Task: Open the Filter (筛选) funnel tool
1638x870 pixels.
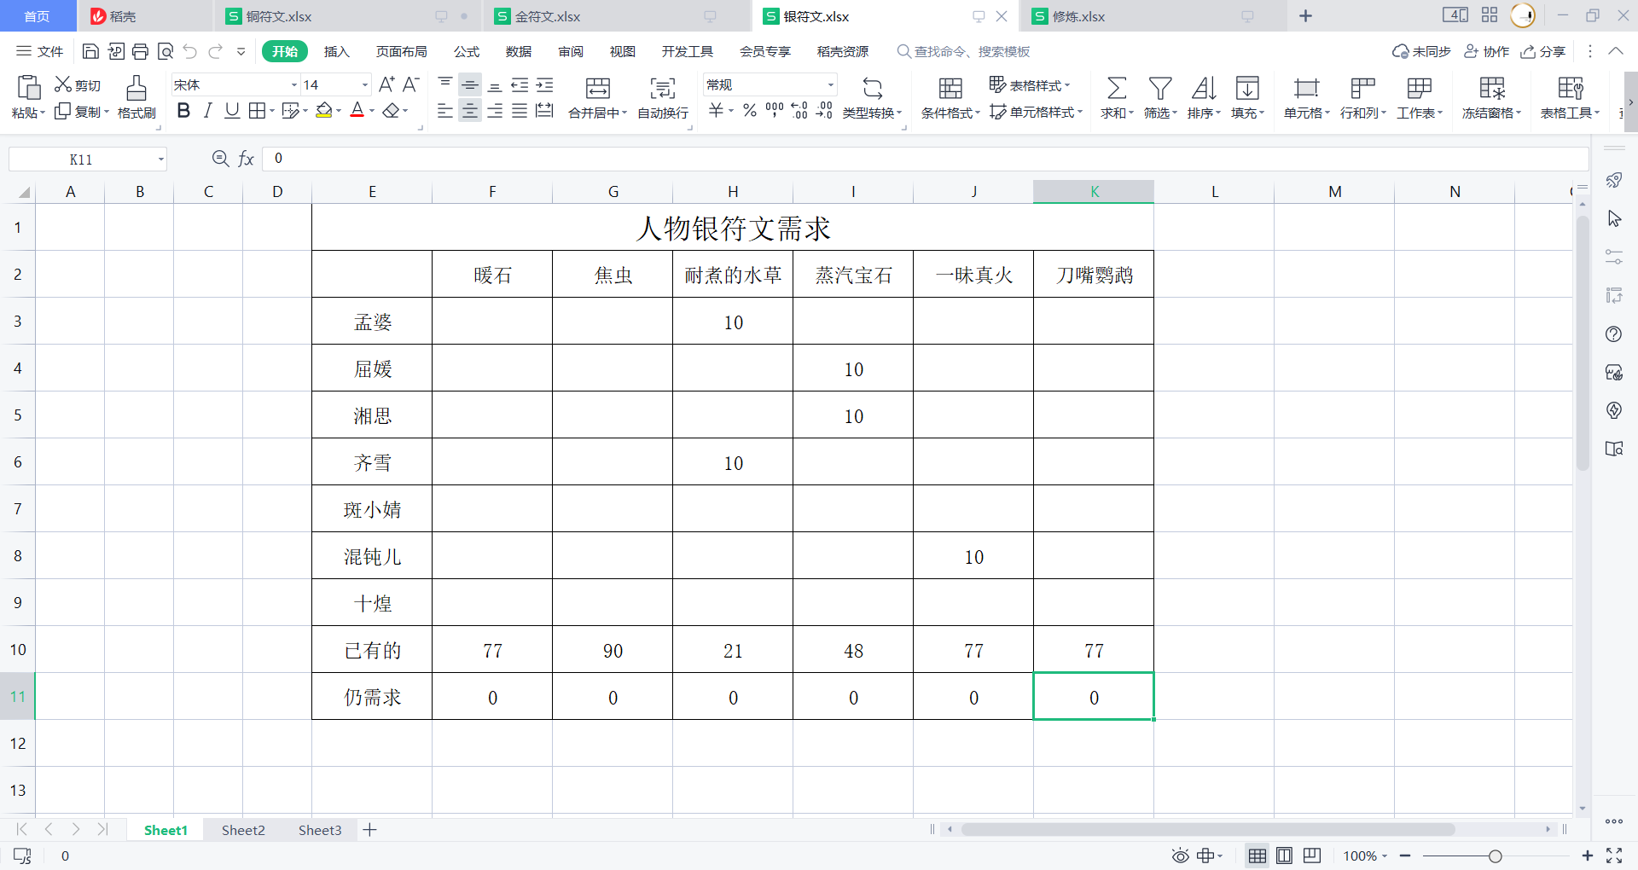Action: click(1159, 88)
